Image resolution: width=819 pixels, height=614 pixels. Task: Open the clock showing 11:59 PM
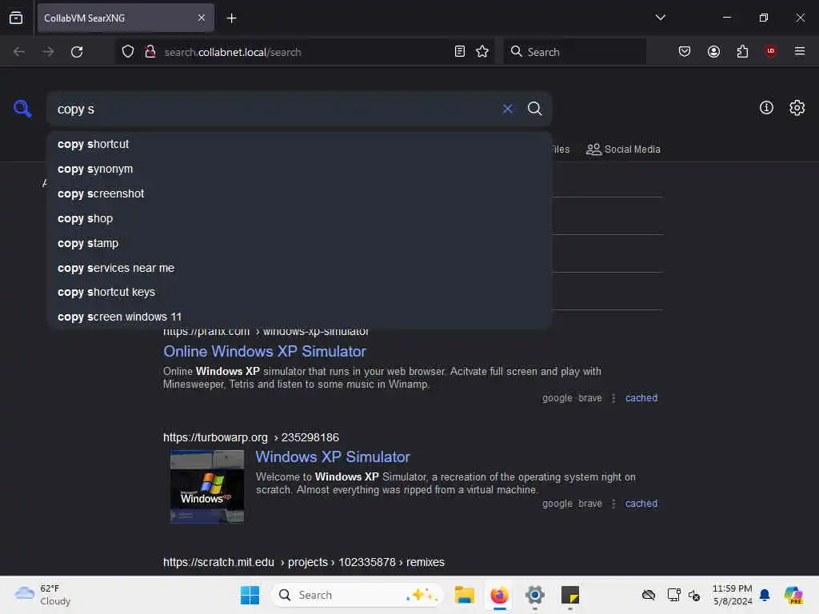[733, 595]
